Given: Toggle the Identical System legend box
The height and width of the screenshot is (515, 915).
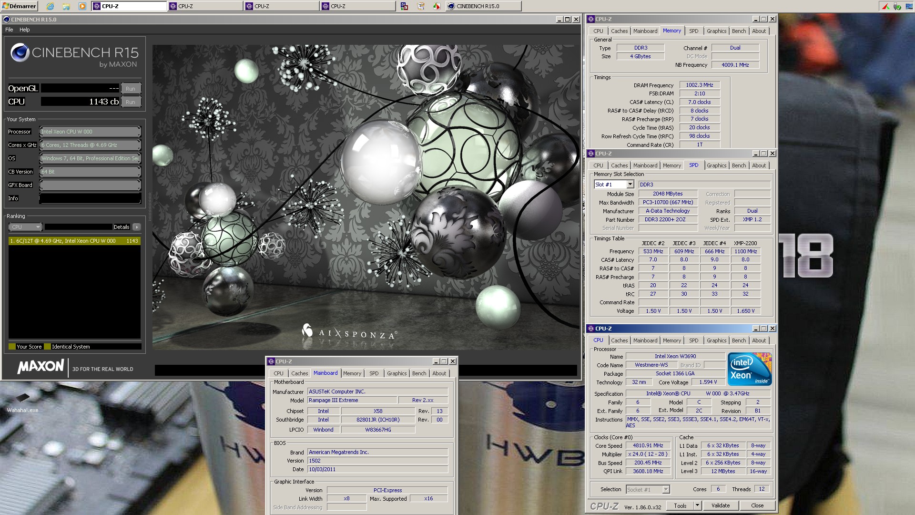Looking at the screenshot, I should pyautogui.click(x=47, y=347).
